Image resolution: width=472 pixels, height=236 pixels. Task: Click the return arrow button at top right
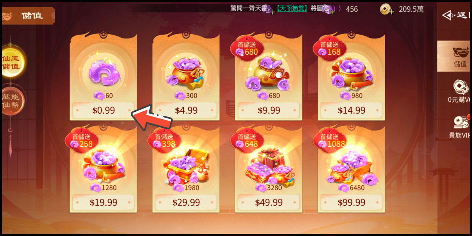[x=456, y=15]
